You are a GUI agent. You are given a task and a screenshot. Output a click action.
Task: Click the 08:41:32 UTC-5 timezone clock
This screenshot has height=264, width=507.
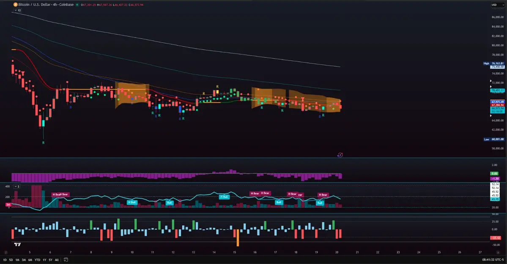(493, 259)
